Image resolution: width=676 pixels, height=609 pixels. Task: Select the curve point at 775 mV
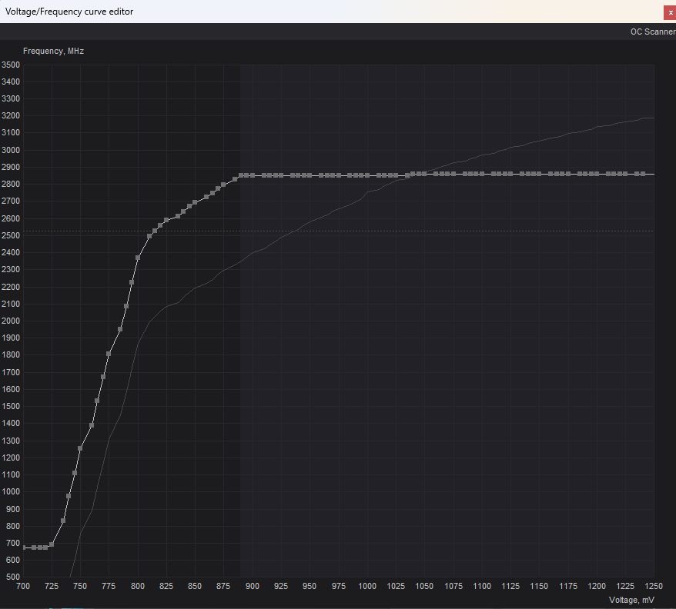[x=109, y=354]
